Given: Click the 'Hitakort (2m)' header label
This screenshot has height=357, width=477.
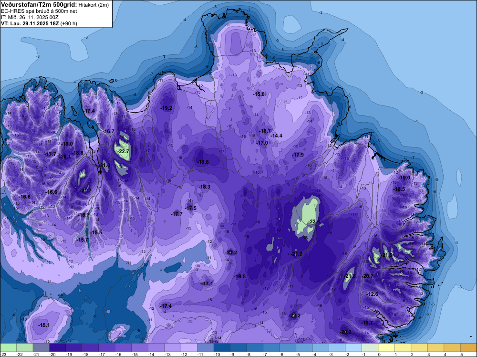Looking at the screenshot, I should click(x=93, y=5).
